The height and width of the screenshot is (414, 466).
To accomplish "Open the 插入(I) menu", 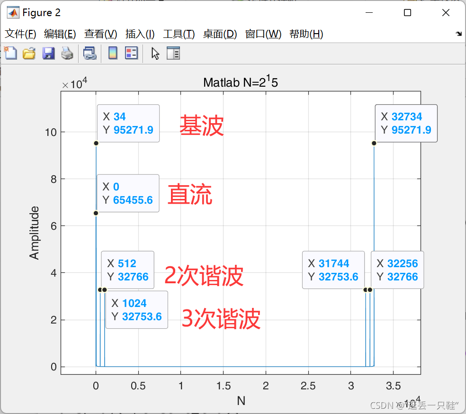I will click(x=140, y=34).
